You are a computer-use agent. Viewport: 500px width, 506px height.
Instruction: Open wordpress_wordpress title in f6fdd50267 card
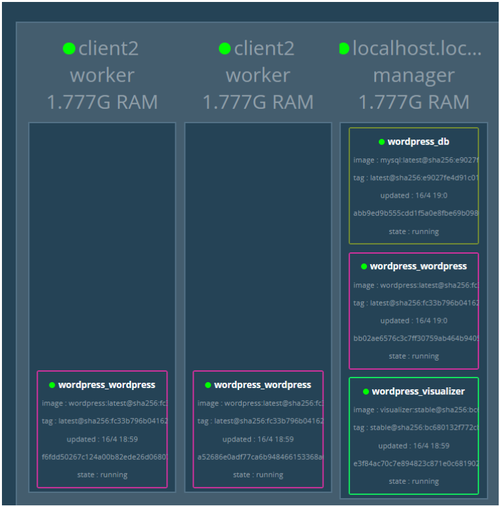[x=107, y=385]
